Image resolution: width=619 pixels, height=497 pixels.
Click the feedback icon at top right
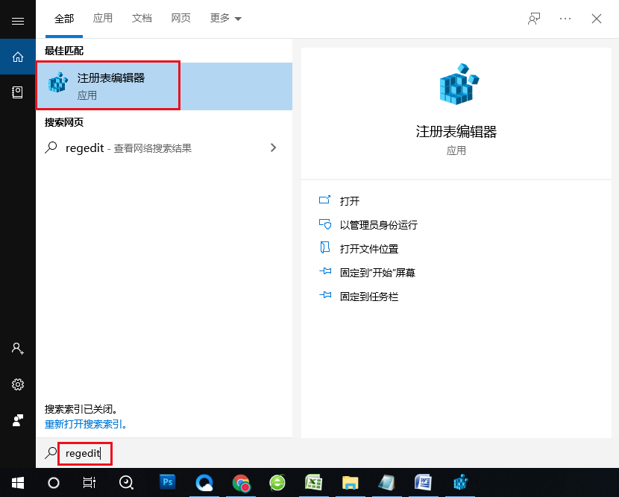click(x=534, y=19)
